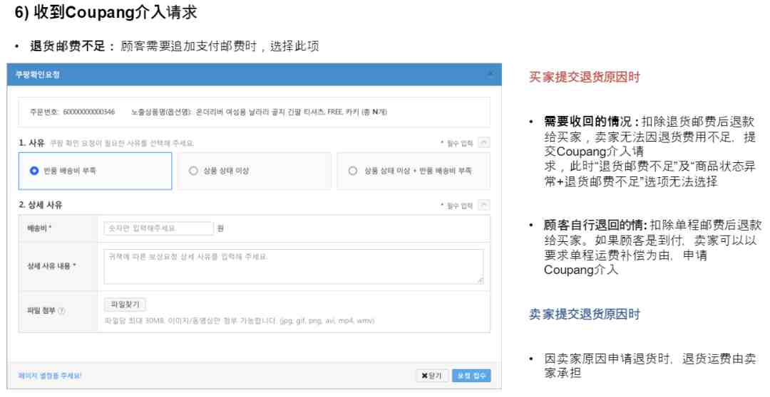770x397 pixels.
Task: Click the blue 요청 접수 submit button
Action: coord(471,376)
